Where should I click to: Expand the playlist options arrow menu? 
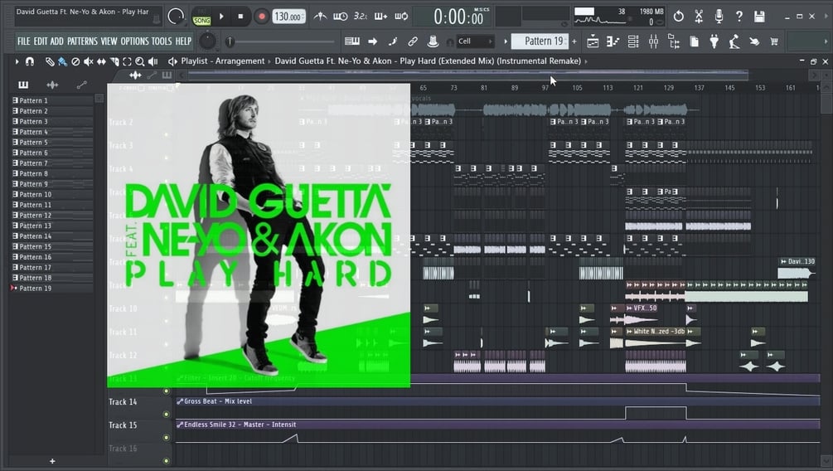pos(17,61)
